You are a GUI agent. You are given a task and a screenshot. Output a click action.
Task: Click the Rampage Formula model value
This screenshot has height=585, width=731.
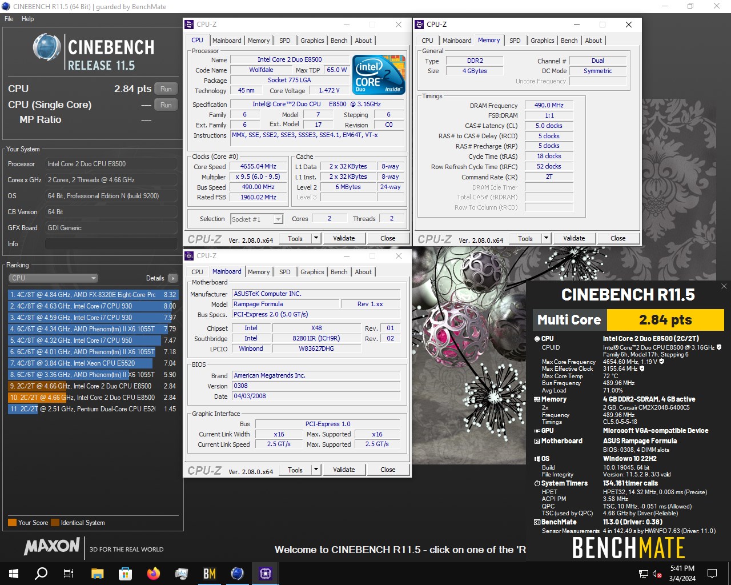[286, 304]
